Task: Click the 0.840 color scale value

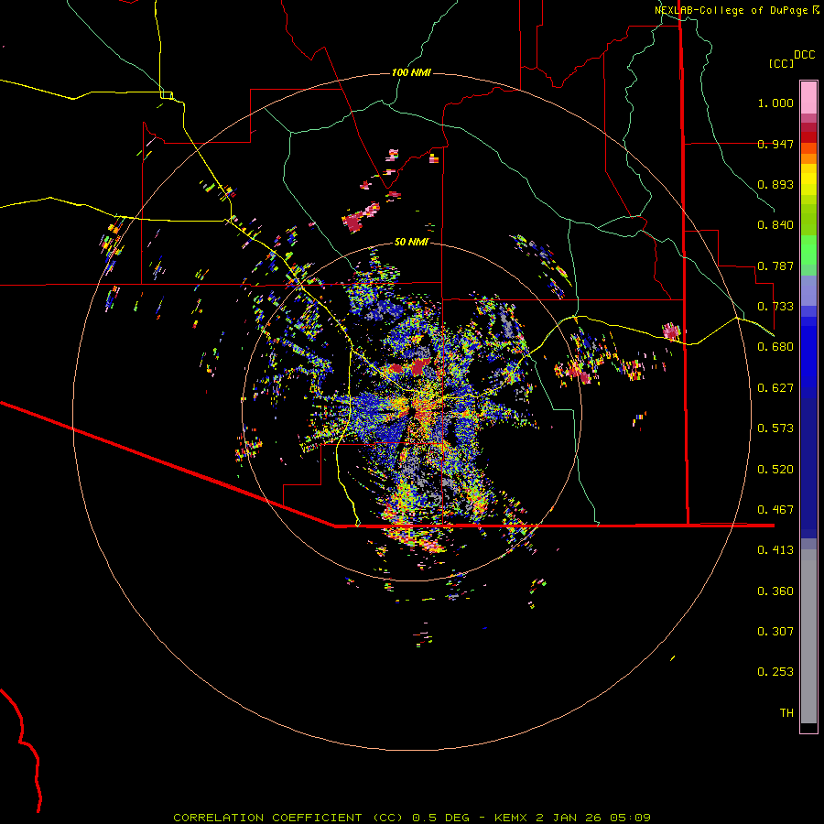Action: (775, 225)
